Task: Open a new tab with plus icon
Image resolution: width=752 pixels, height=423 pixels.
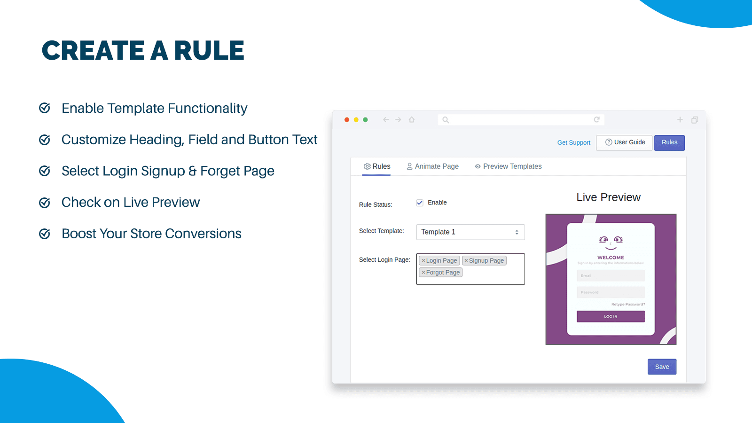Action: coord(680,120)
